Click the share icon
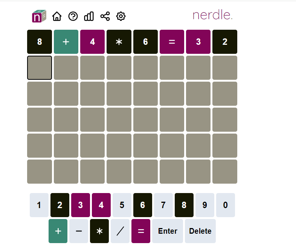The height and width of the screenshot is (251, 296). pyautogui.click(x=105, y=16)
